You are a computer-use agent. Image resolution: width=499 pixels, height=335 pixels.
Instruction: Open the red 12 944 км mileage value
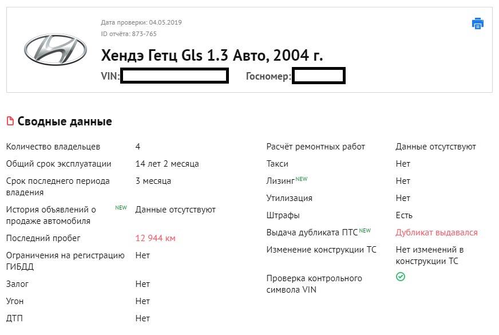click(155, 238)
